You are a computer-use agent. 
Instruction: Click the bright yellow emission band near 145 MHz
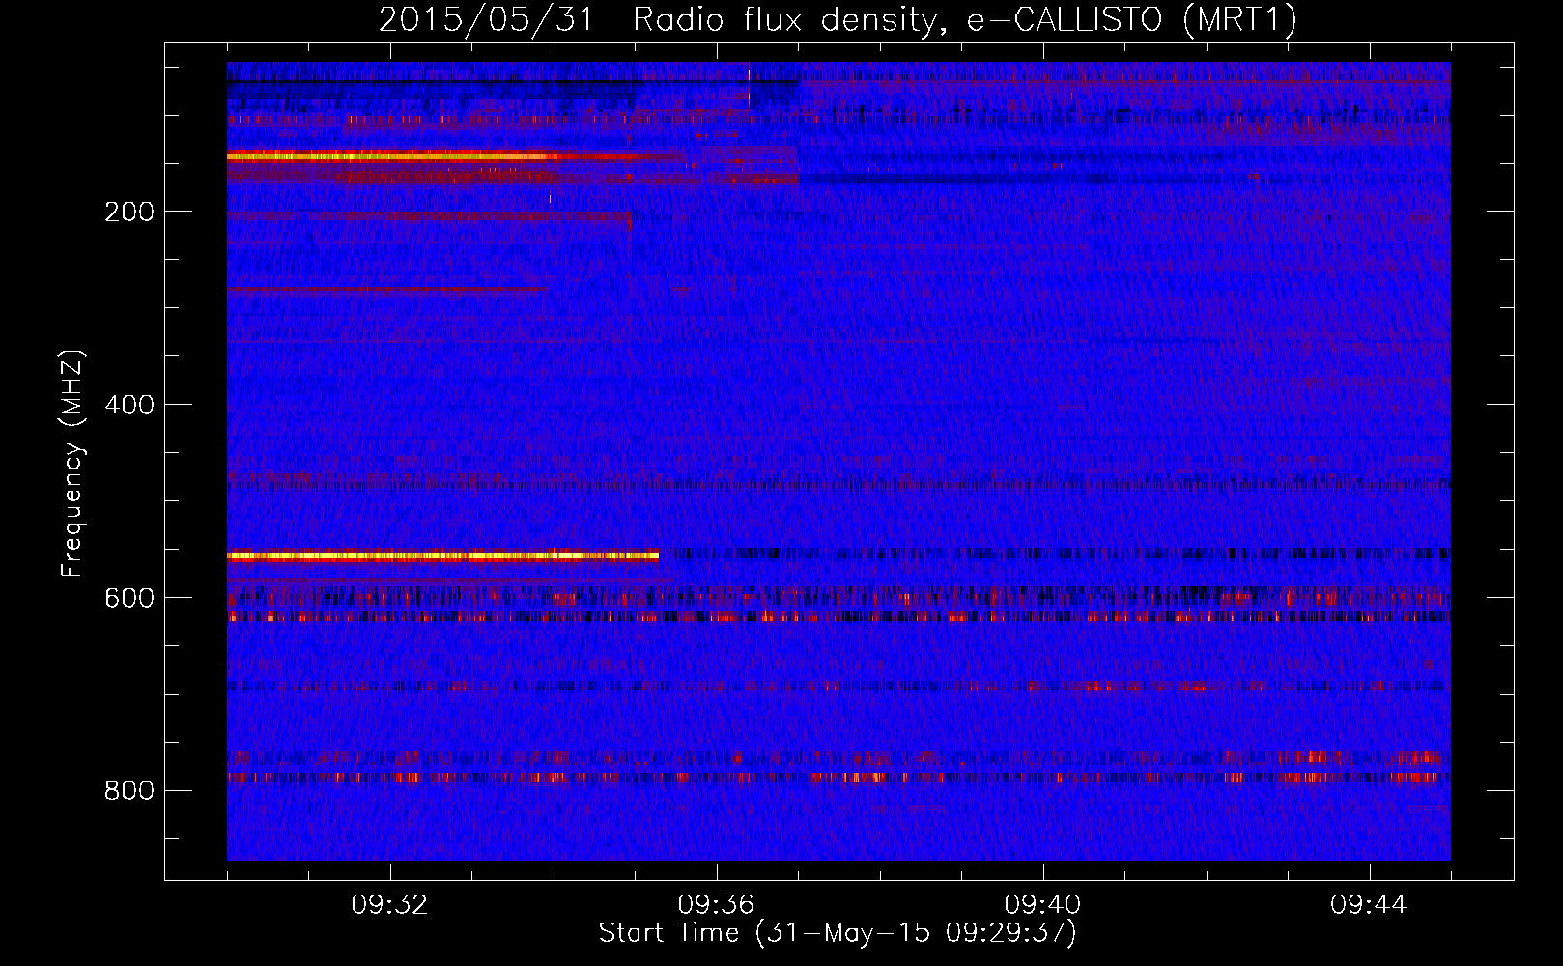[394, 156]
